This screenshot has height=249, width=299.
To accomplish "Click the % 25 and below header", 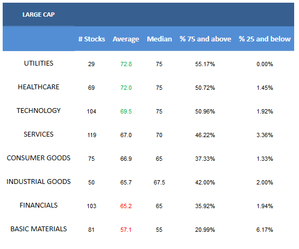I will point(265,39).
